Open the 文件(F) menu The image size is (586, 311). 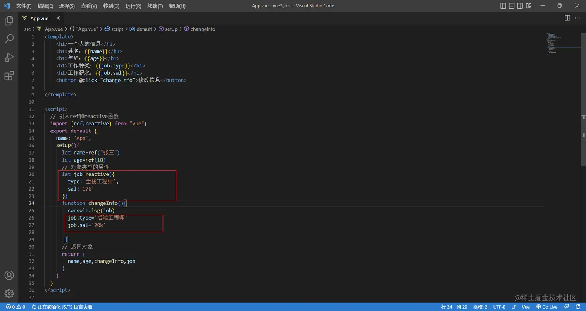tap(24, 6)
